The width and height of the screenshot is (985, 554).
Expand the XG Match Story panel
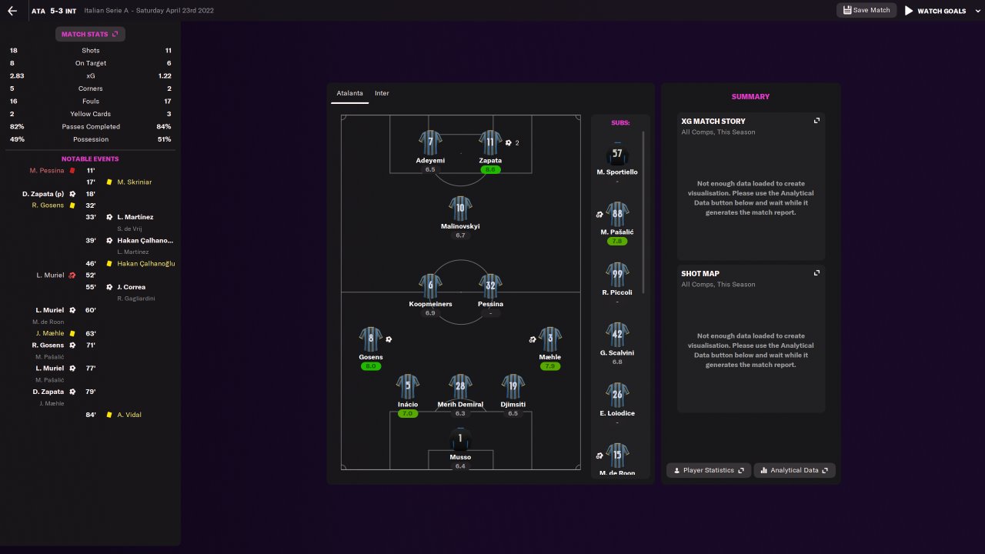817,121
